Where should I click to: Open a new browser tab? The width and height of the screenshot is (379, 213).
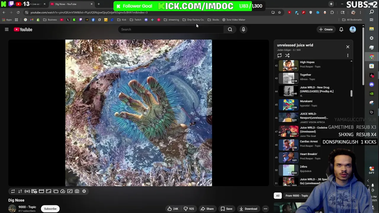(99, 4)
